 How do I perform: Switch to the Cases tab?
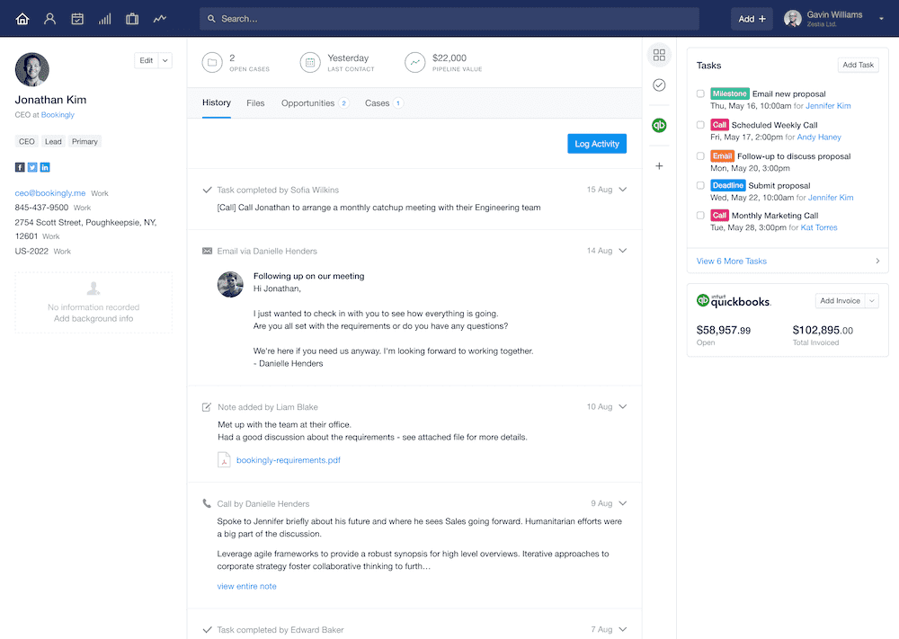384,103
